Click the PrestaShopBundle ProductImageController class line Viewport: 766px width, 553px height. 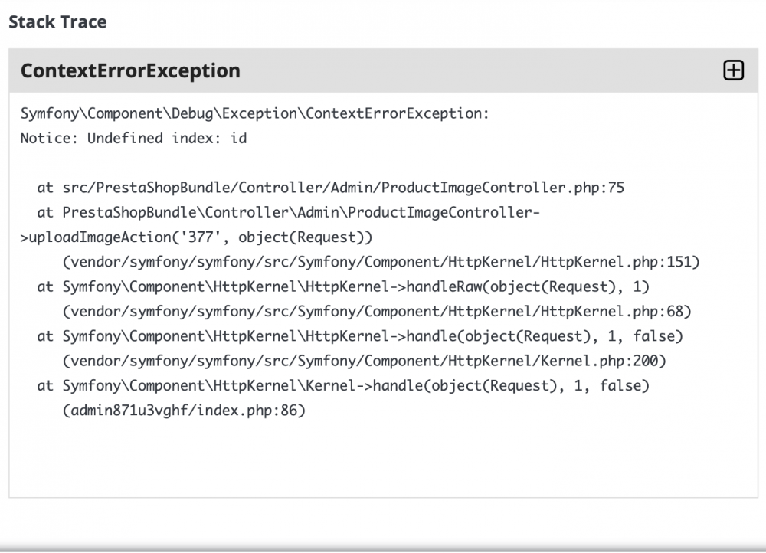click(x=300, y=212)
